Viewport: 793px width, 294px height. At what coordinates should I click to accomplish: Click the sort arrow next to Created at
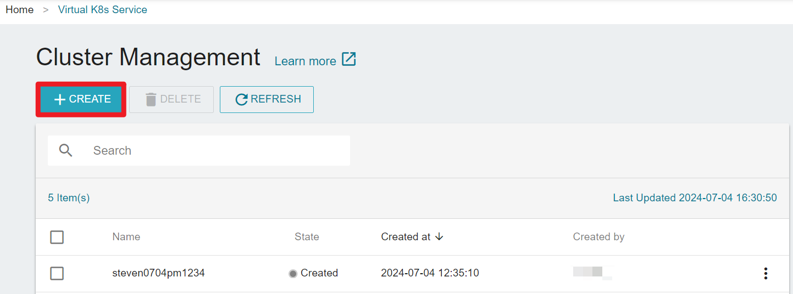click(439, 236)
